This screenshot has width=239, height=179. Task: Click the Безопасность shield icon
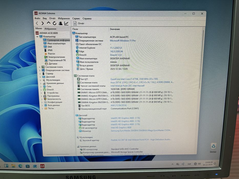click(x=45, y=99)
